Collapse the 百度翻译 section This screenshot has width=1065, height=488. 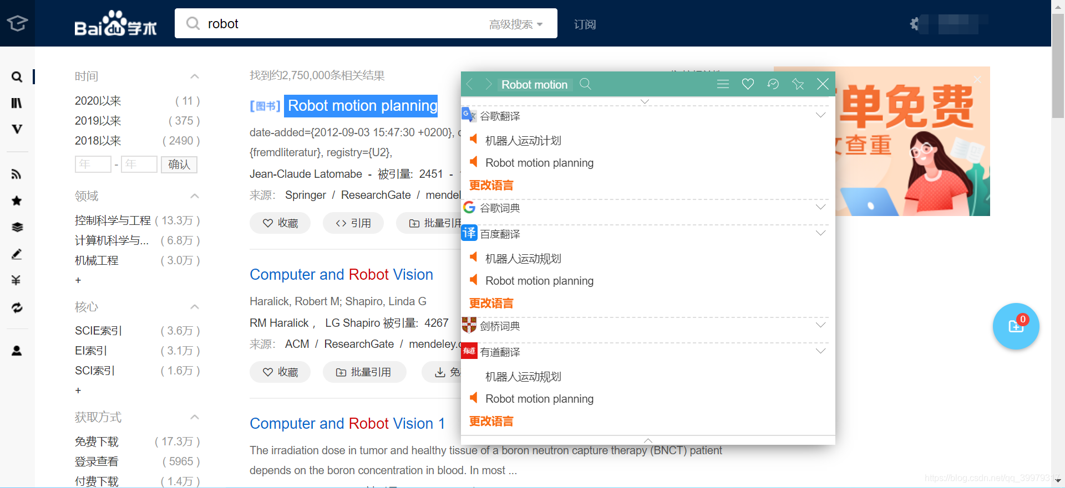[821, 233]
